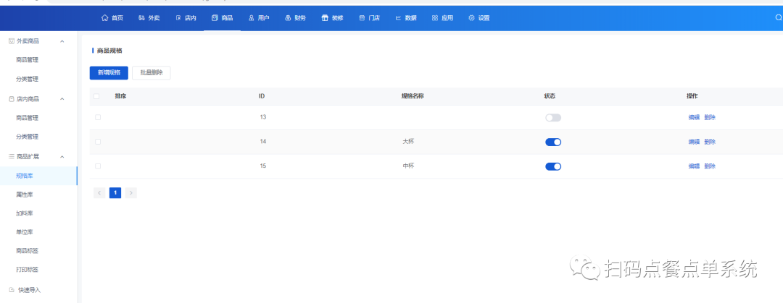The image size is (783, 303).
Task: Click the 设置 gear icon
Action: 471,17
